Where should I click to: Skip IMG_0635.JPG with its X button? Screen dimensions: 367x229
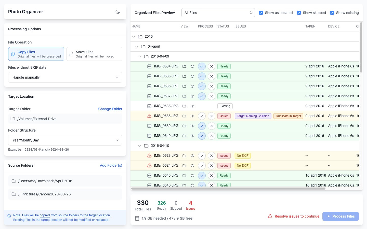(x=212, y=76)
